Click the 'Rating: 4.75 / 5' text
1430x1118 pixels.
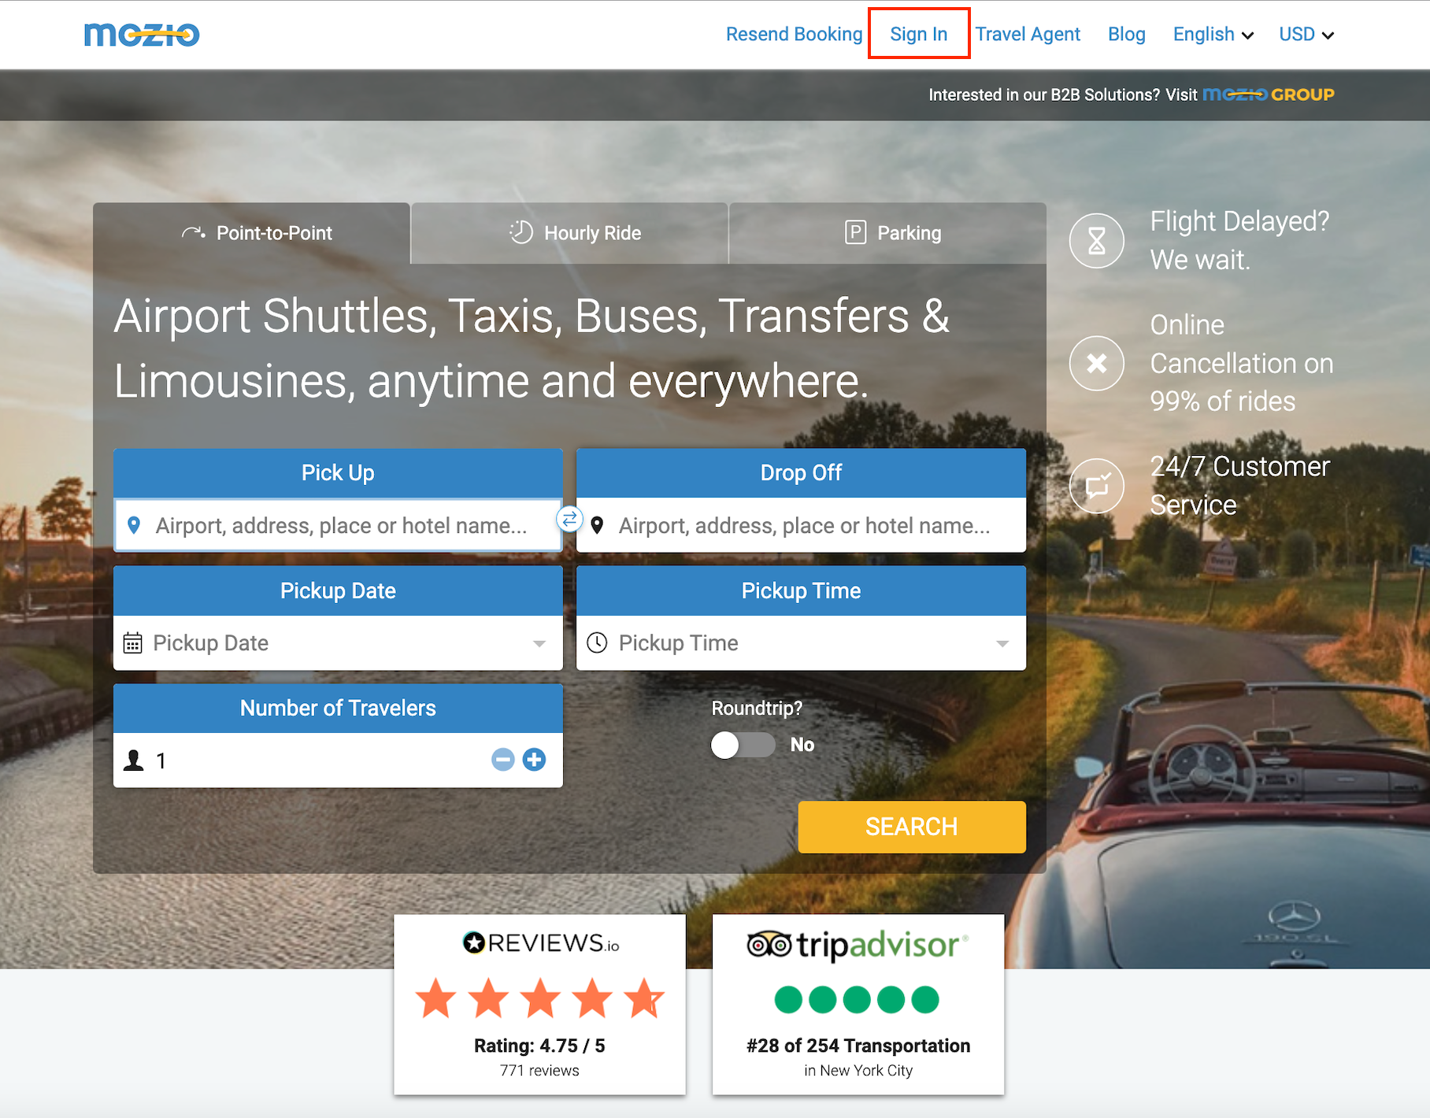tap(539, 1046)
